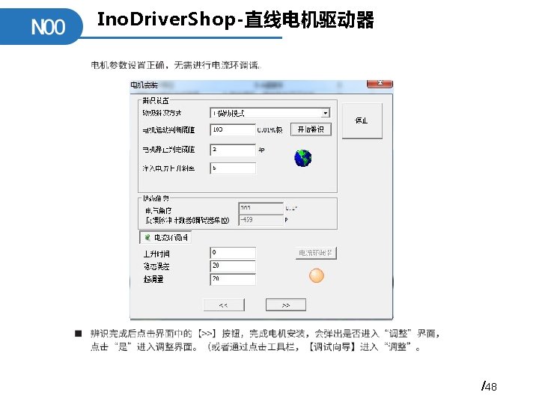
Task: Toggle the 电流环调谐 checkbox button
Action: pyautogui.click(x=165, y=237)
